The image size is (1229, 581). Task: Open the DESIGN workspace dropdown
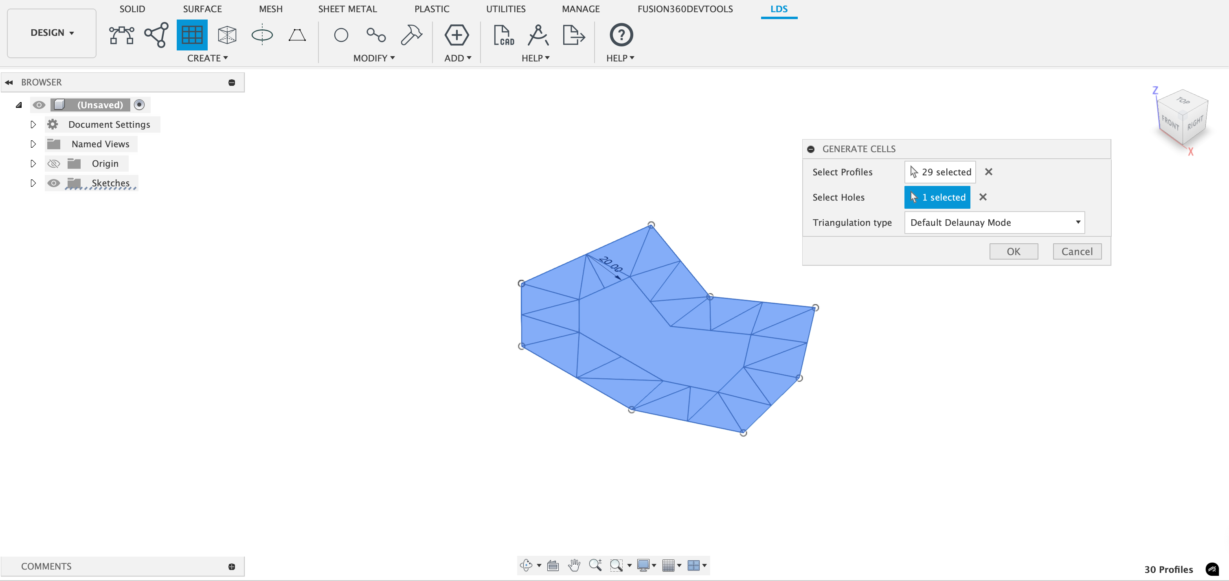coord(52,33)
